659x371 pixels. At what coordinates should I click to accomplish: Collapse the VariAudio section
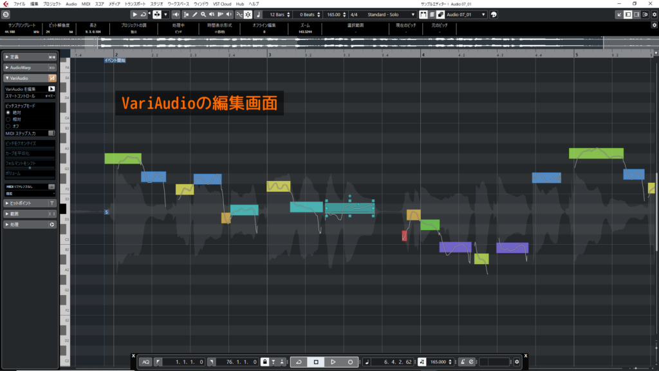(7, 78)
